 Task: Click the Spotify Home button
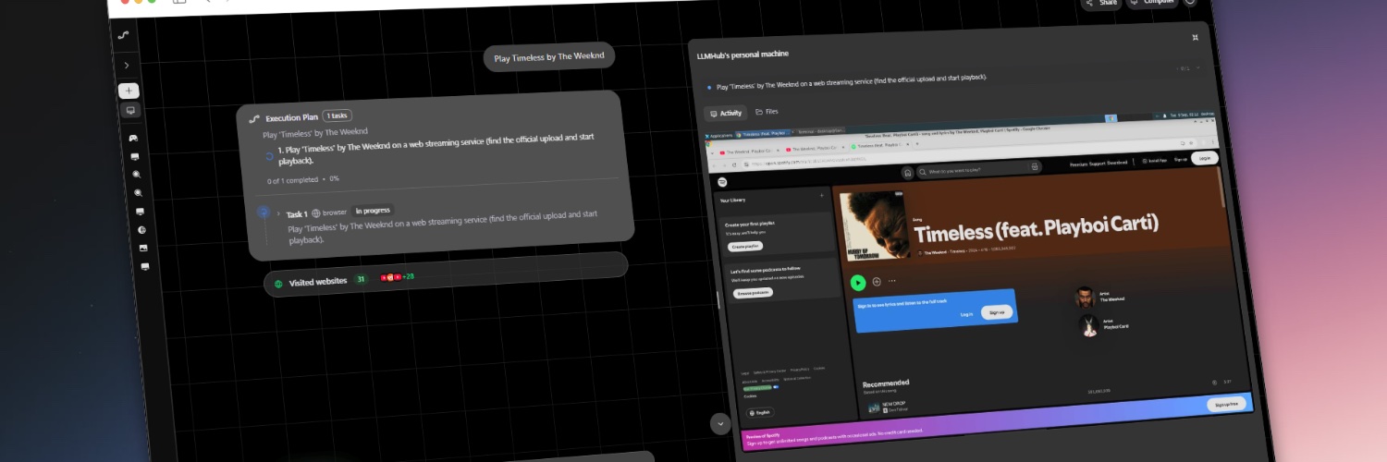tap(908, 172)
